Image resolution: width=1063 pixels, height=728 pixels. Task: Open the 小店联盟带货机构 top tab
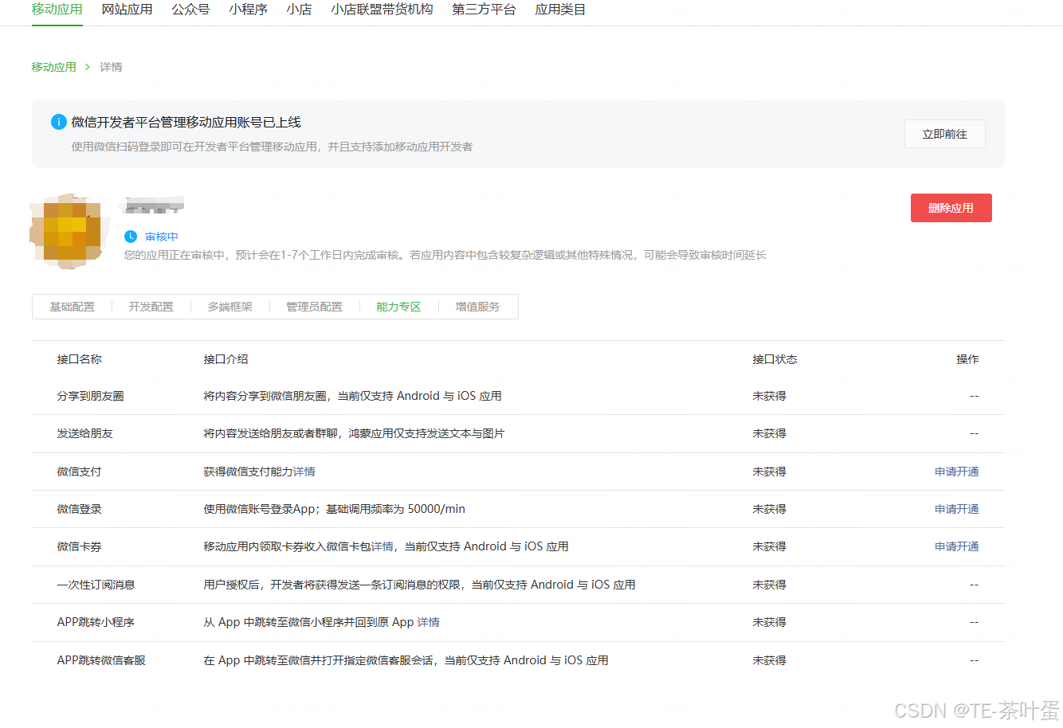click(382, 10)
